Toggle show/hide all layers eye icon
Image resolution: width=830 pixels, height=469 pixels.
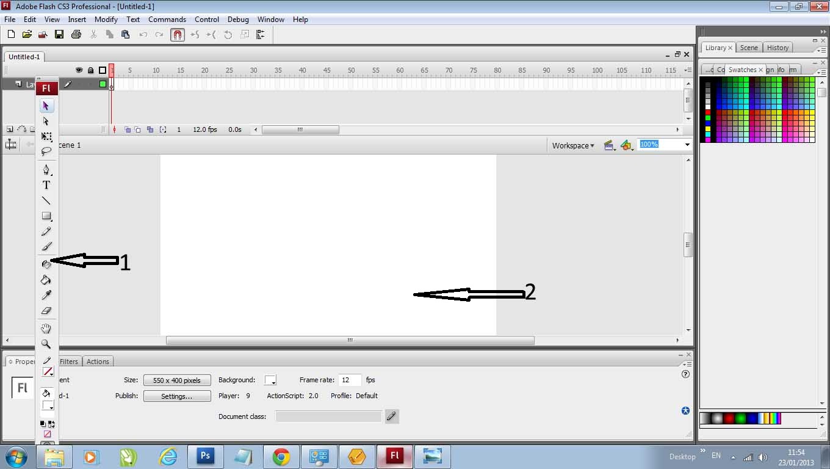[79, 70]
